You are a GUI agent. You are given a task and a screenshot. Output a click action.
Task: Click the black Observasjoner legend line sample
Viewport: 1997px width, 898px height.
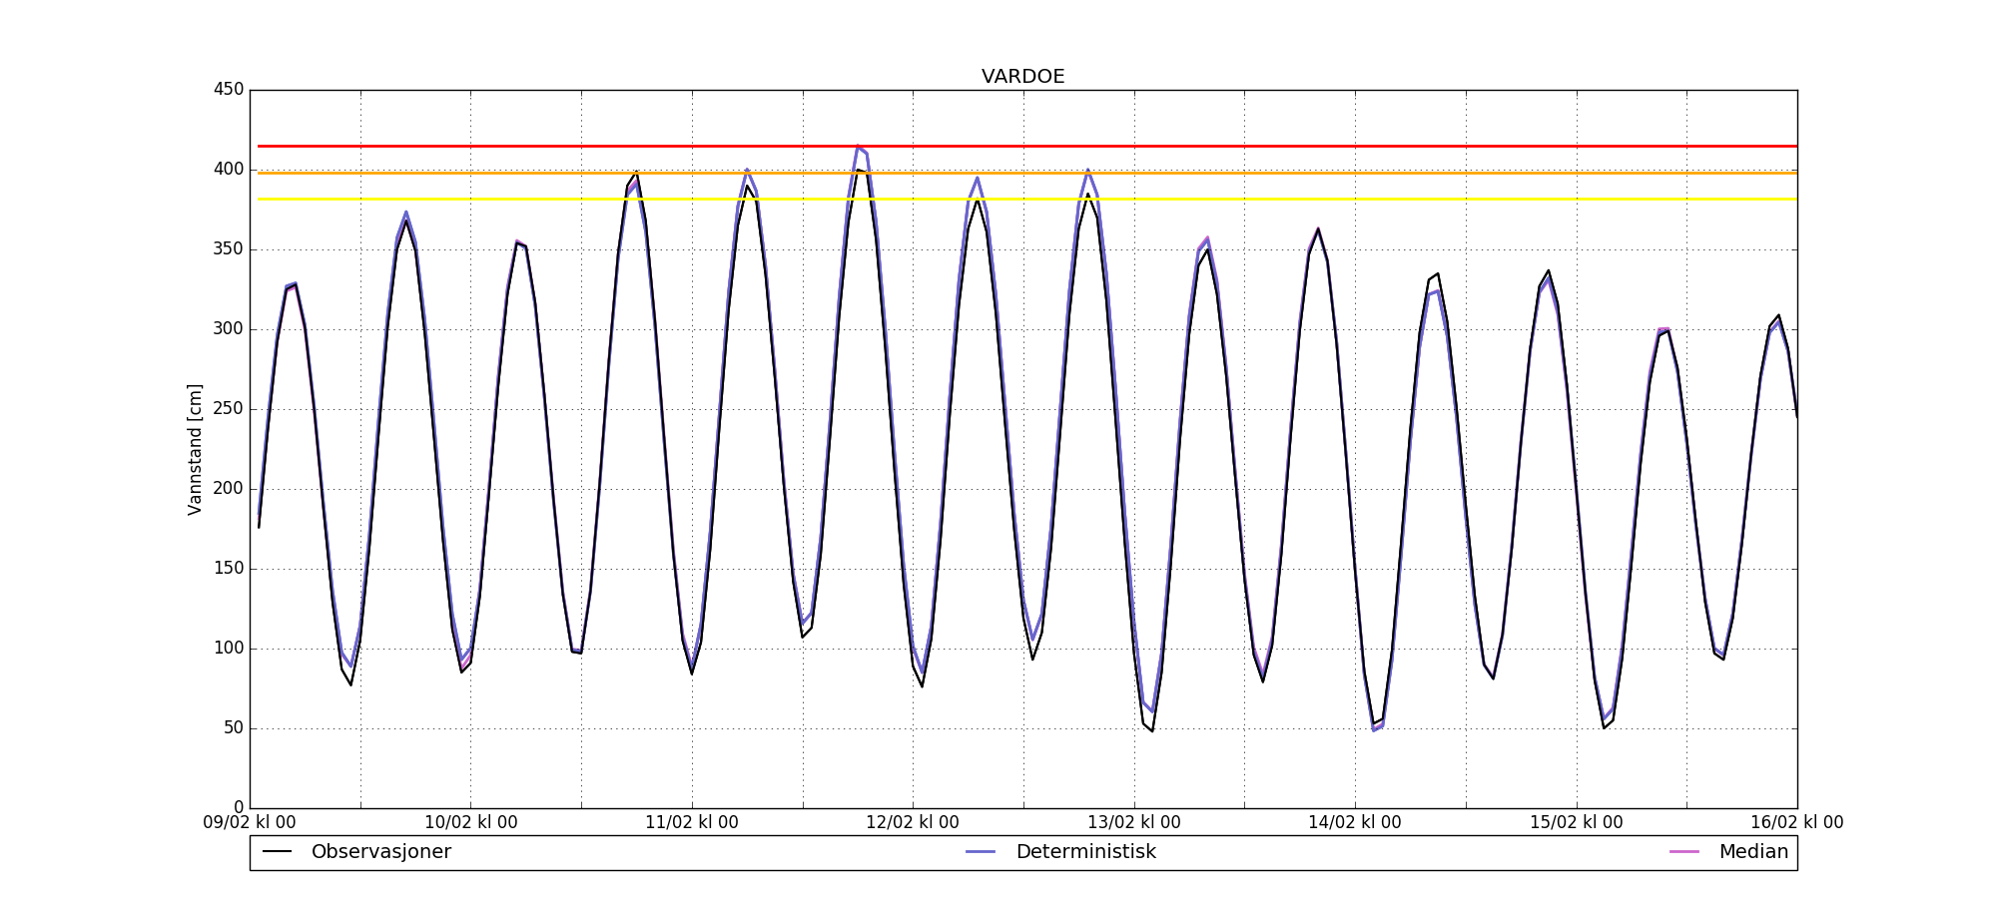[x=277, y=852]
